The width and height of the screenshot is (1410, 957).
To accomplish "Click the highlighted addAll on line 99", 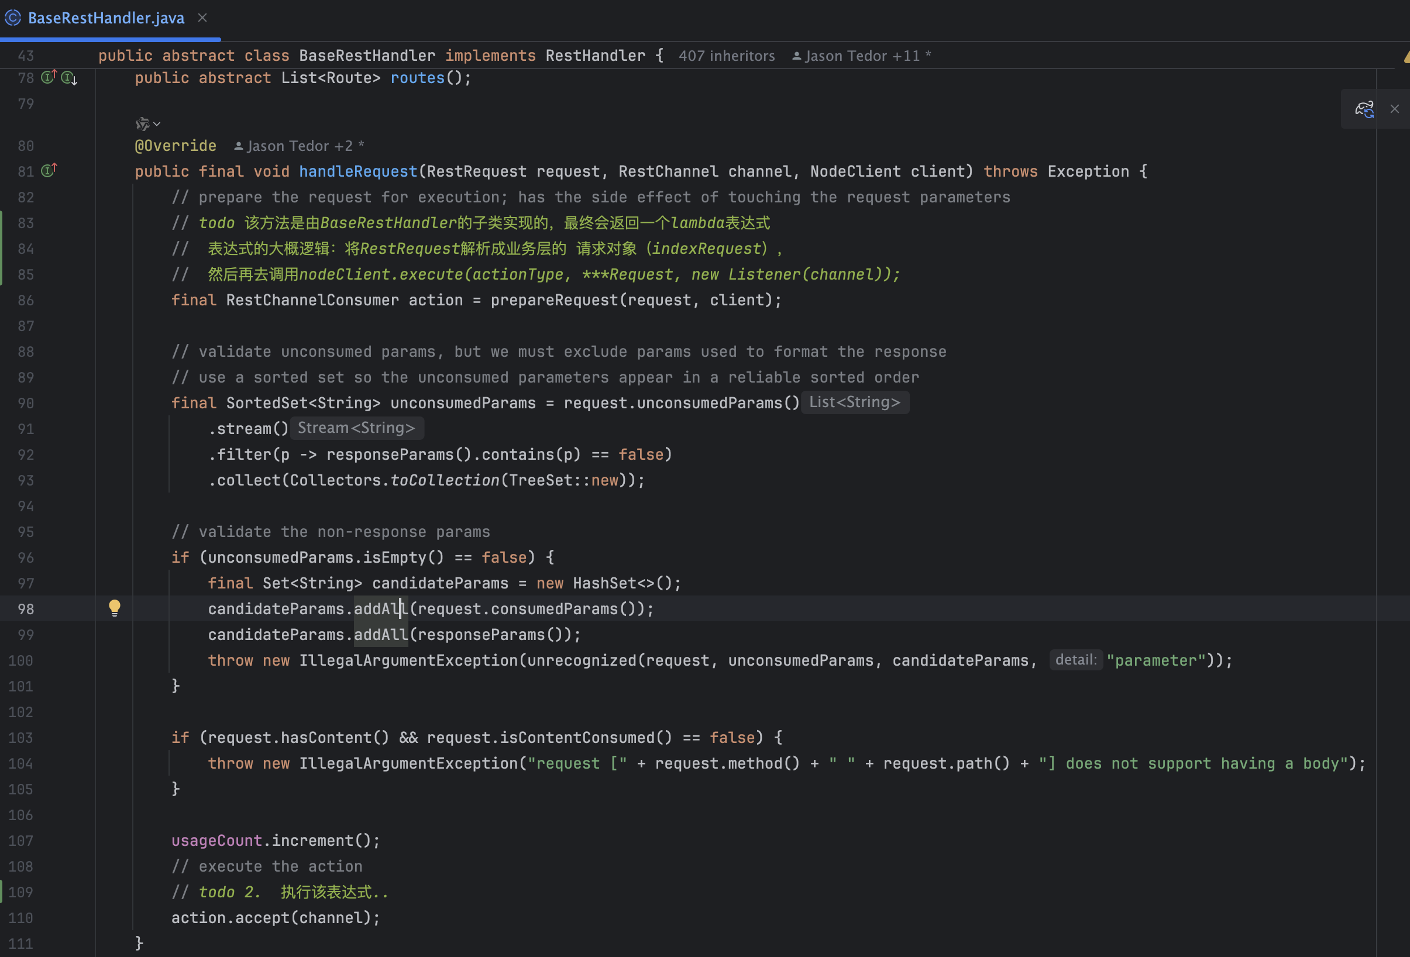I will coord(381,634).
